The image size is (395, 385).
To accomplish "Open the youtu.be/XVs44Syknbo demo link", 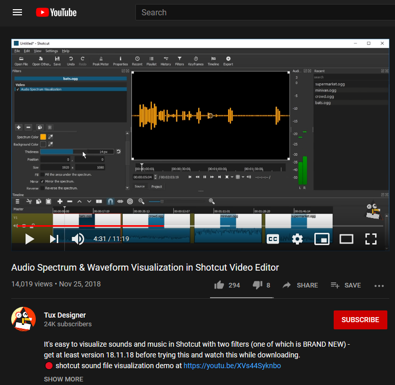I will click(x=232, y=366).
